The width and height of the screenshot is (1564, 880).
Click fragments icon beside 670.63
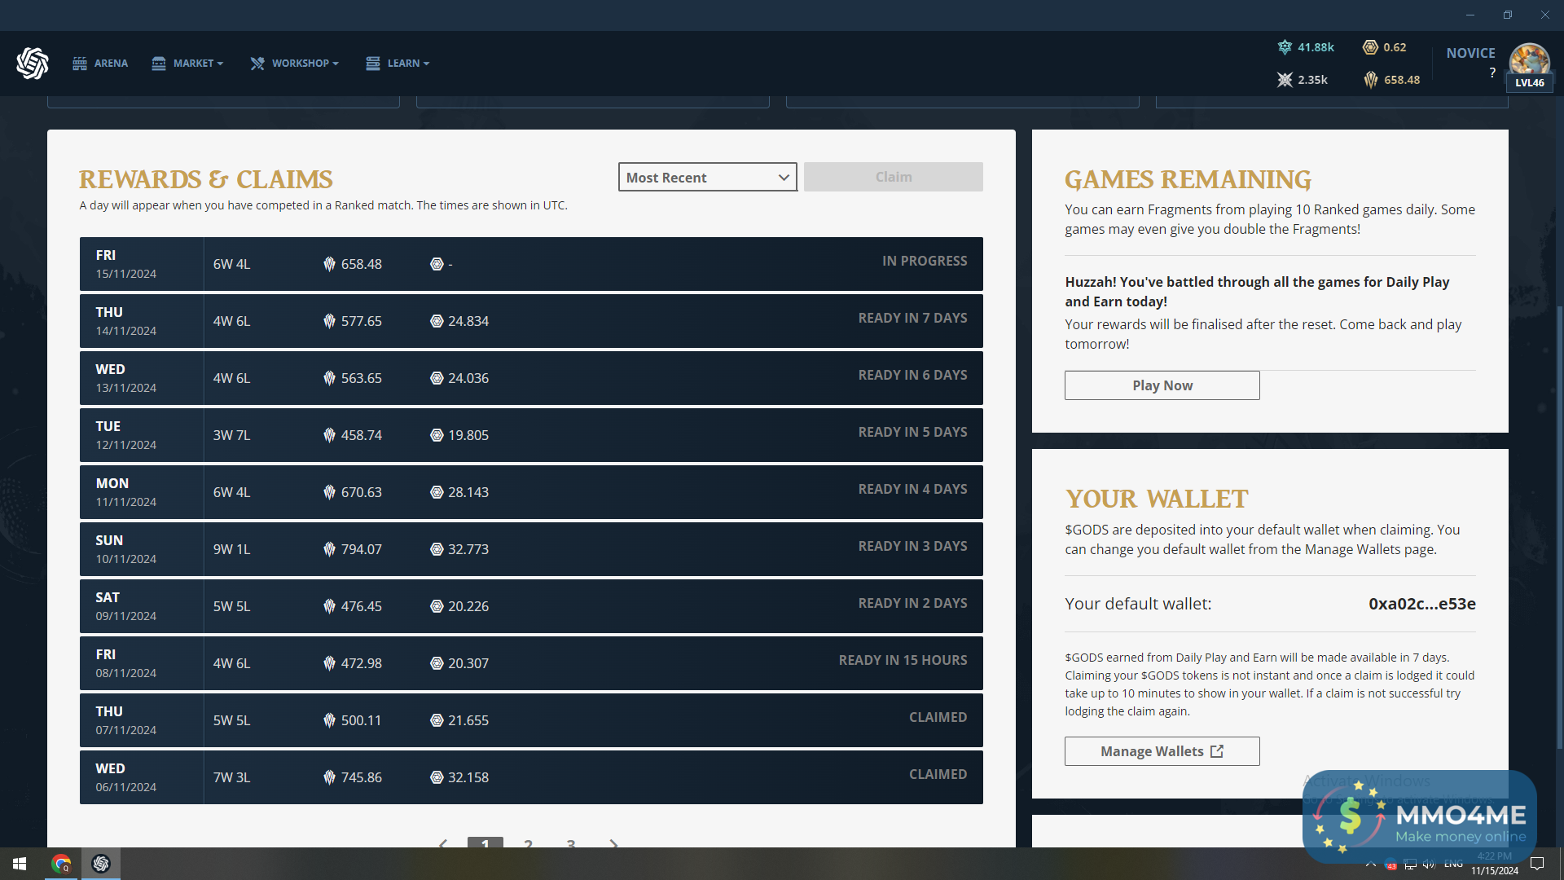coord(329,492)
